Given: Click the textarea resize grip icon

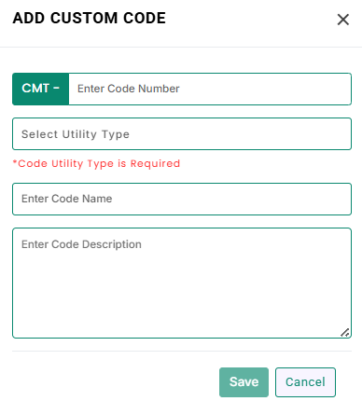Looking at the screenshot, I should (345, 332).
